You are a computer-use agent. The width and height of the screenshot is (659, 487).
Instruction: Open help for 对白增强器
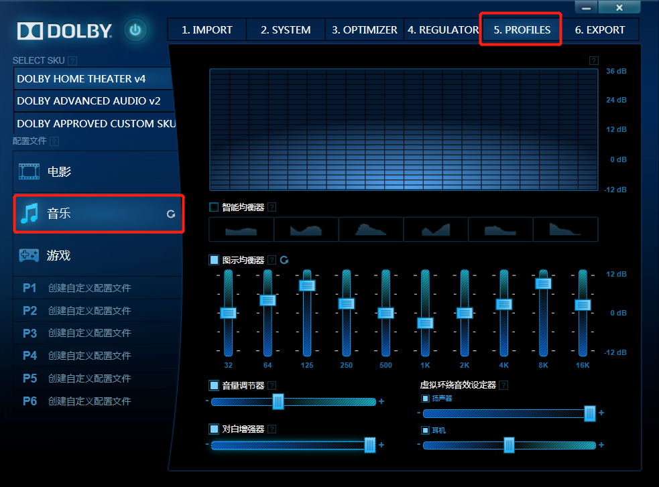pos(272,429)
